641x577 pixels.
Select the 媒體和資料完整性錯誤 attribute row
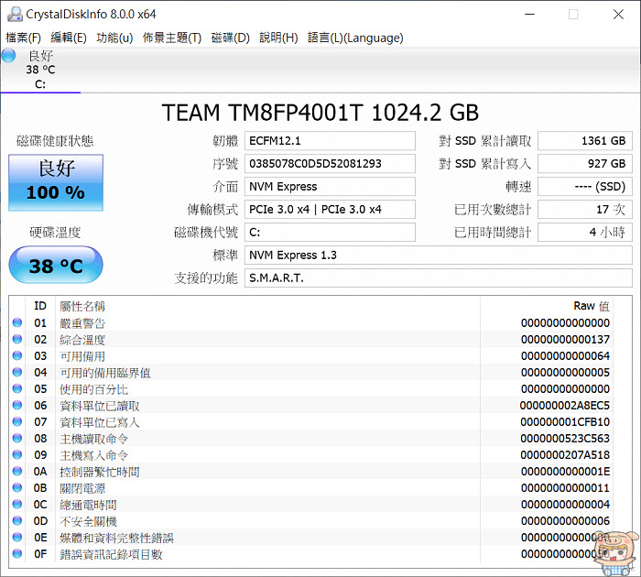311,538
